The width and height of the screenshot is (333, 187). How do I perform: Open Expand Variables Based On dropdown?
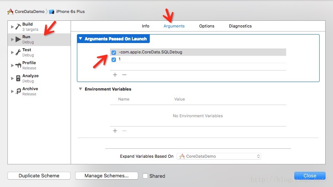coord(219,156)
